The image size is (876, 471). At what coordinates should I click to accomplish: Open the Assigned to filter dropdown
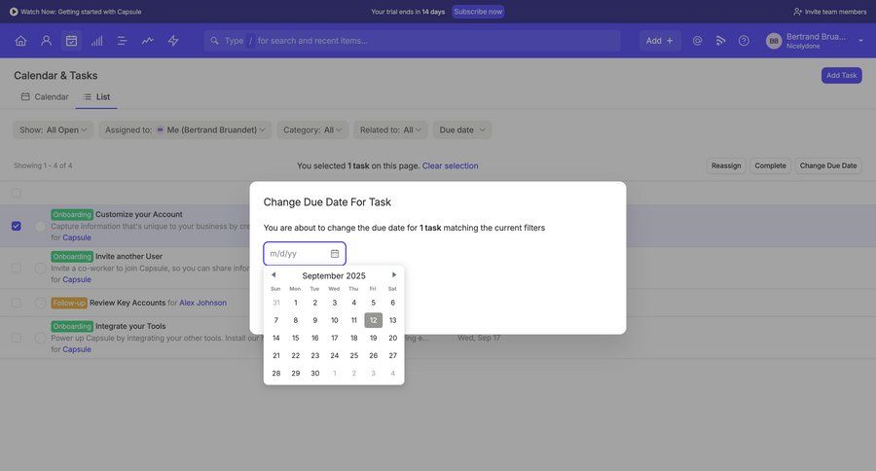pos(185,129)
